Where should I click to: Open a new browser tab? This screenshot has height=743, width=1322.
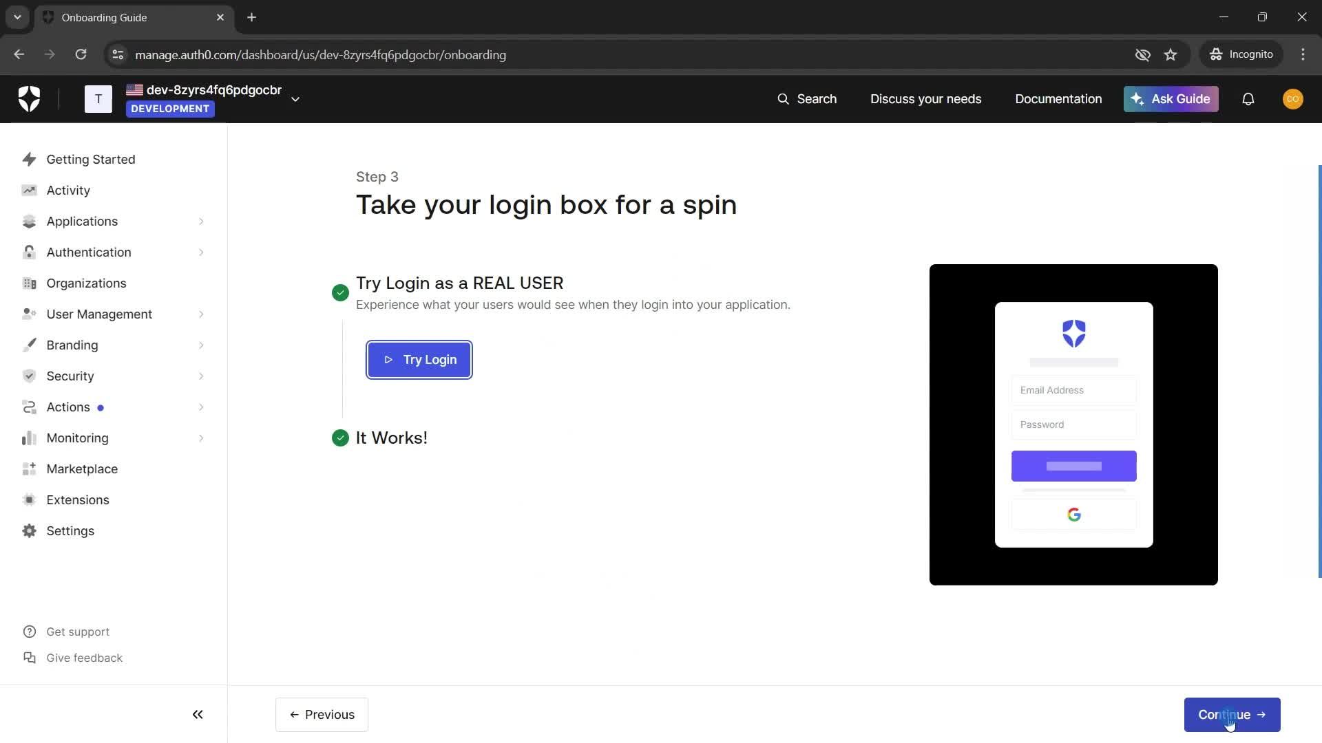252,17
